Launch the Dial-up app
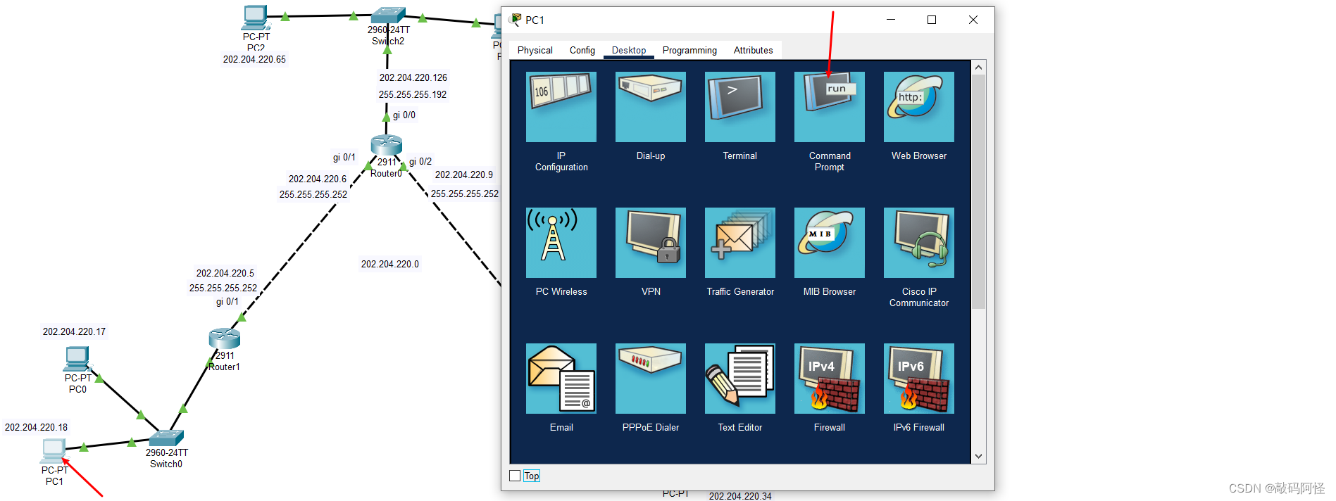1336x501 pixels. 650,107
